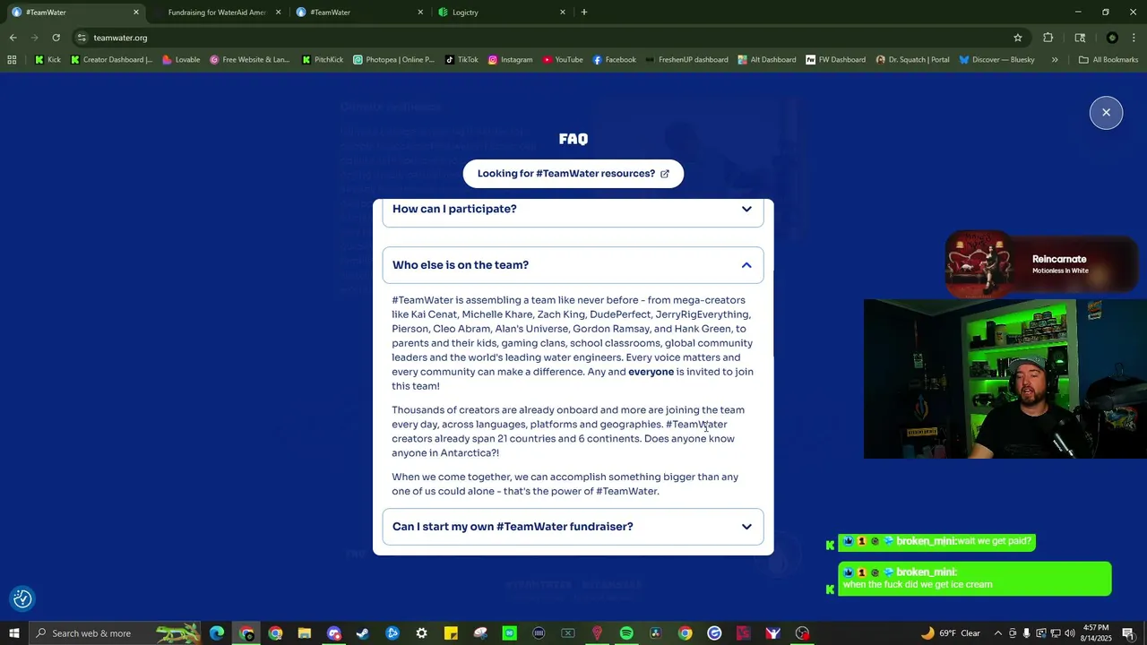Close the FAQ overlay with the X button

tap(1106, 113)
